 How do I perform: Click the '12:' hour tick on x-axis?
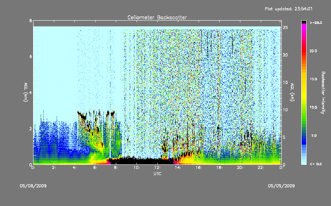pos(157,168)
